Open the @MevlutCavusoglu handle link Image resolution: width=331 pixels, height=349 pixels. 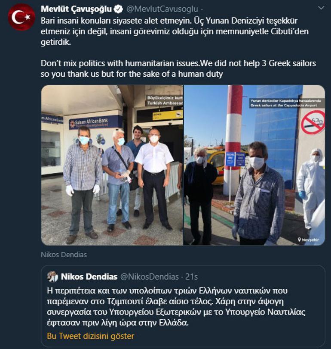(162, 9)
